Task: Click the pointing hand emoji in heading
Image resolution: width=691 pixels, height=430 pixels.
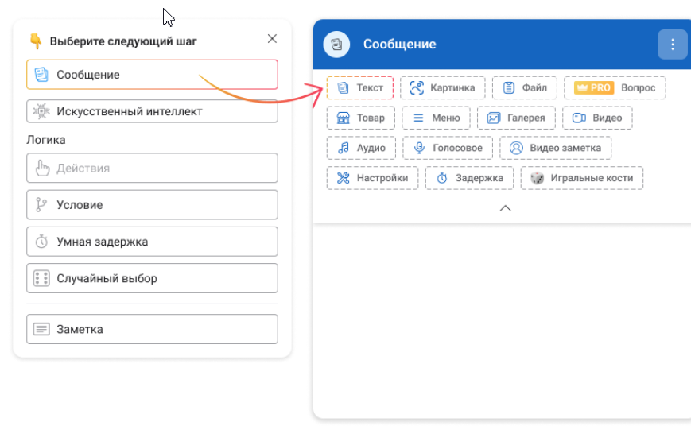Action: tap(35, 41)
